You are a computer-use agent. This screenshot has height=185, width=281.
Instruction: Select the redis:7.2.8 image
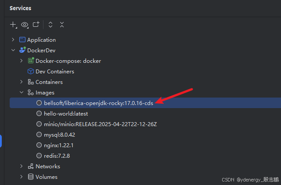(x=57, y=156)
